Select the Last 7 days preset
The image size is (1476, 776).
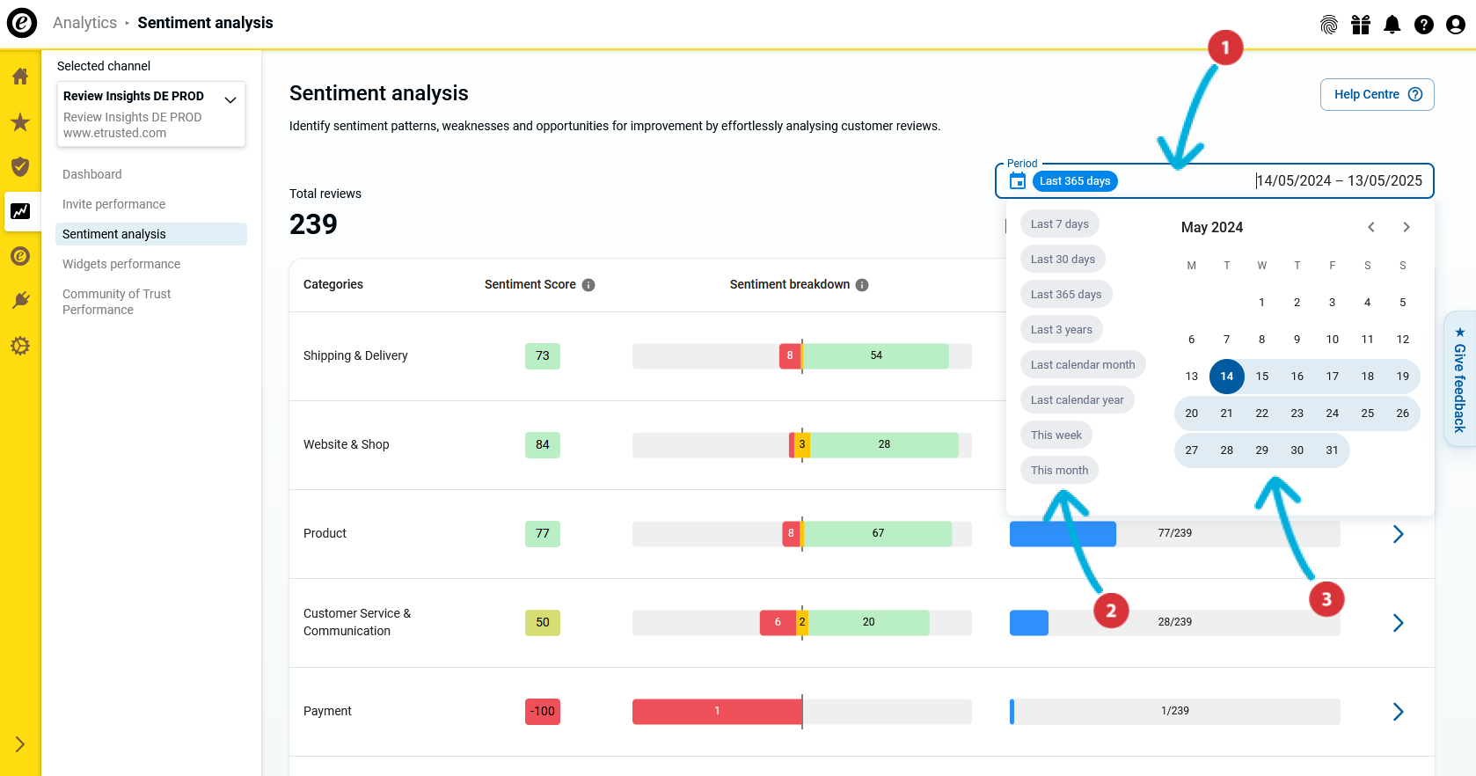point(1060,224)
